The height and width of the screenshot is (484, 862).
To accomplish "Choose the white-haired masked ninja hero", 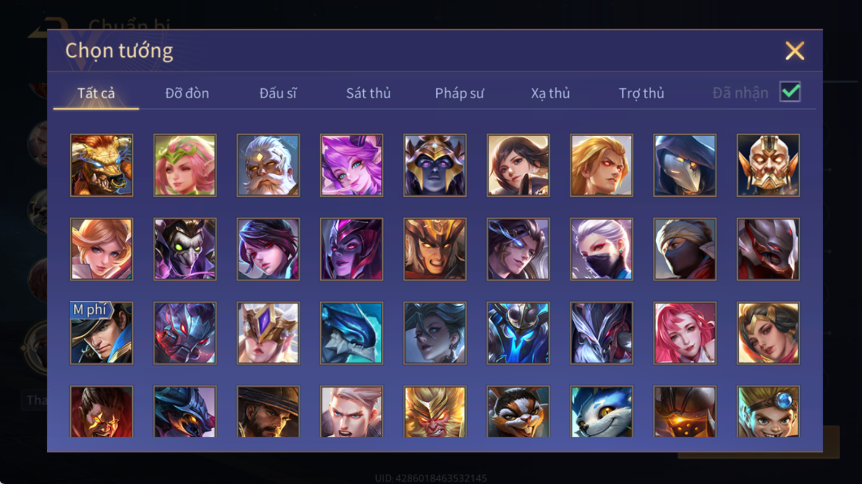I will (x=601, y=250).
